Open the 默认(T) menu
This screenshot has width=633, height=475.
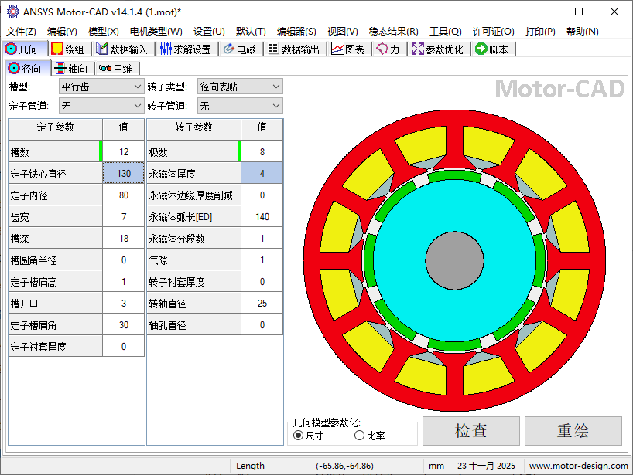coord(251,32)
